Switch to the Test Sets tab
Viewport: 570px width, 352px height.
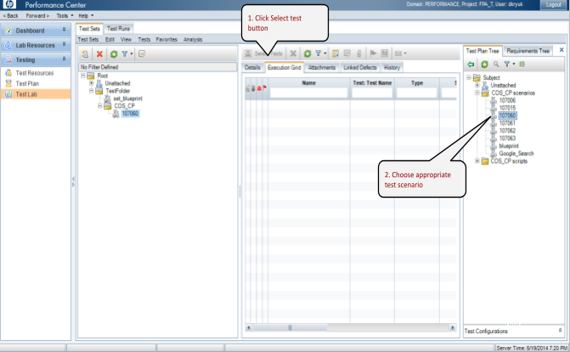[89, 29]
